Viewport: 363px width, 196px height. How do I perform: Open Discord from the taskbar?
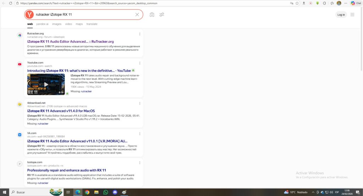pos(115,192)
